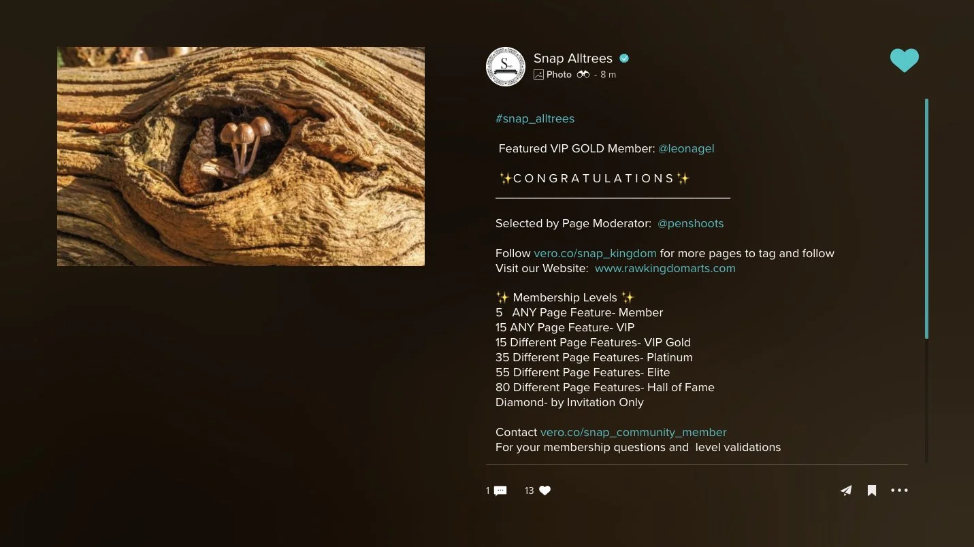Image resolution: width=974 pixels, height=547 pixels.
Task: Open the @leonagel profile mention
Action: pyautogui.click(x=686, y=148)
